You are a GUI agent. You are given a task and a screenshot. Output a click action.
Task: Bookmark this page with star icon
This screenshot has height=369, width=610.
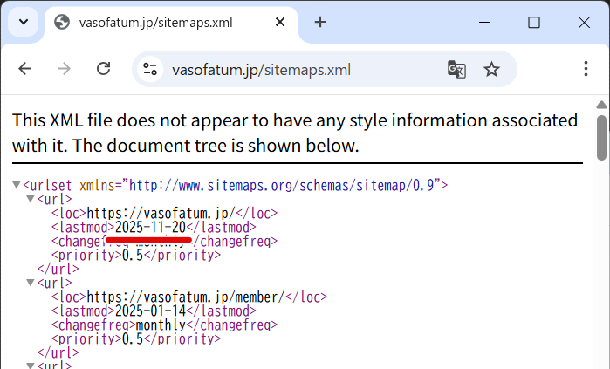click(x=491, y=70)
